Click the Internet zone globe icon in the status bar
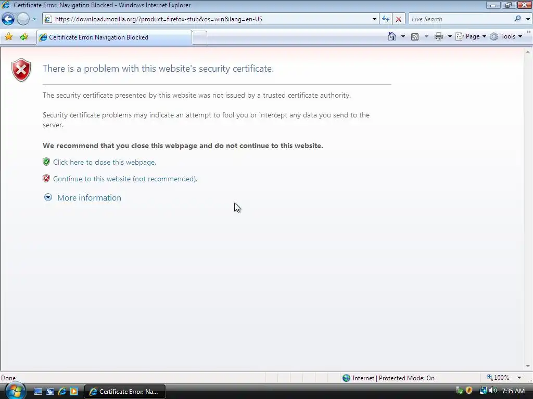The width and height of the screenshot is (533, 399). (x=346, y=378)
